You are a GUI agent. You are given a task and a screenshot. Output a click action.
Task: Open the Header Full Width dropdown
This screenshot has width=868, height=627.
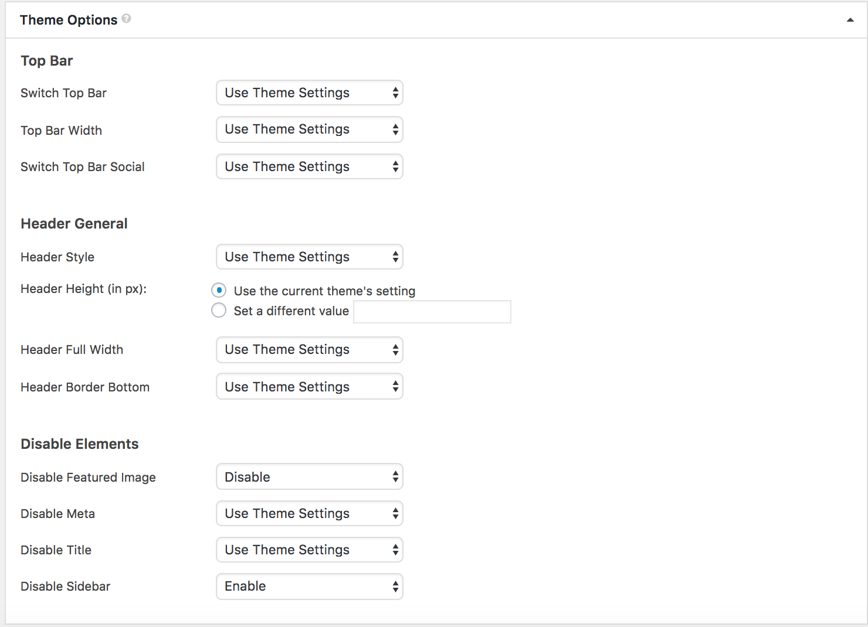[x=310, y=350]
